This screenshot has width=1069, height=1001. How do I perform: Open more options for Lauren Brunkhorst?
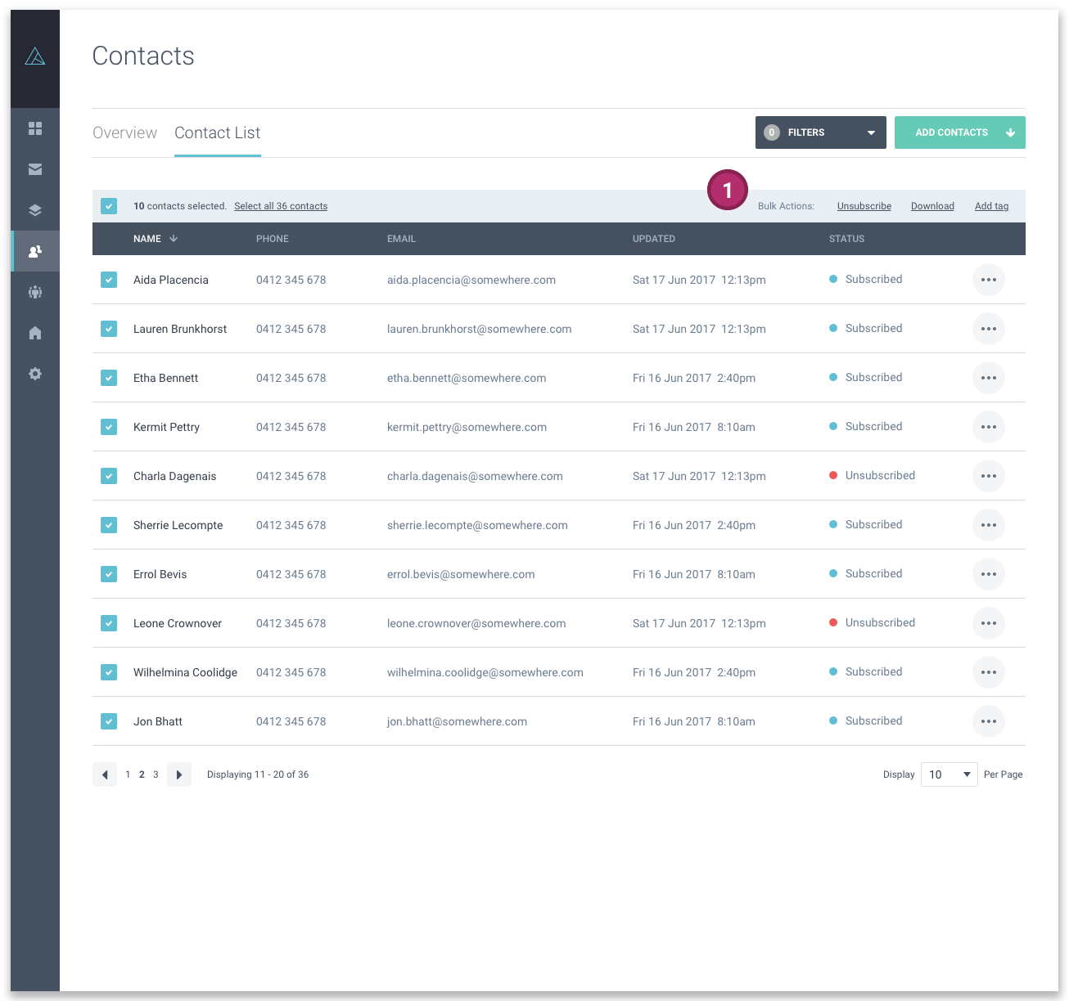(x=989, y=329)
